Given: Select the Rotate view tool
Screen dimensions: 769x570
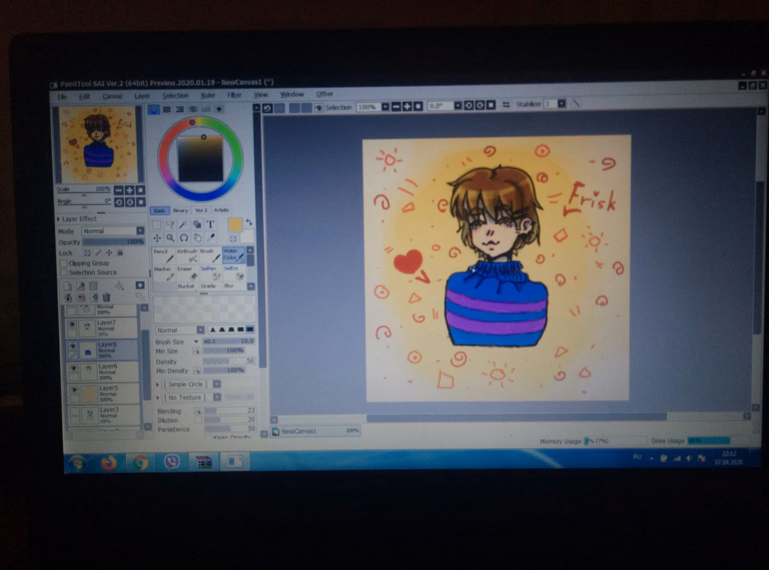Looking at the screenshot, I should pyautogui.click(x=184, y=238).
